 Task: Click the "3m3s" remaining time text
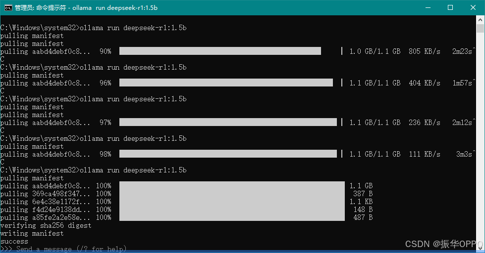464,154
